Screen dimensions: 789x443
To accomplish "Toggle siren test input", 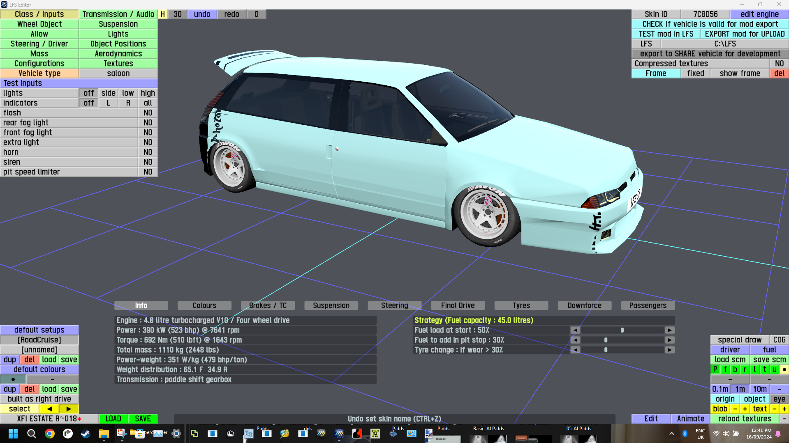I will 148,162.
